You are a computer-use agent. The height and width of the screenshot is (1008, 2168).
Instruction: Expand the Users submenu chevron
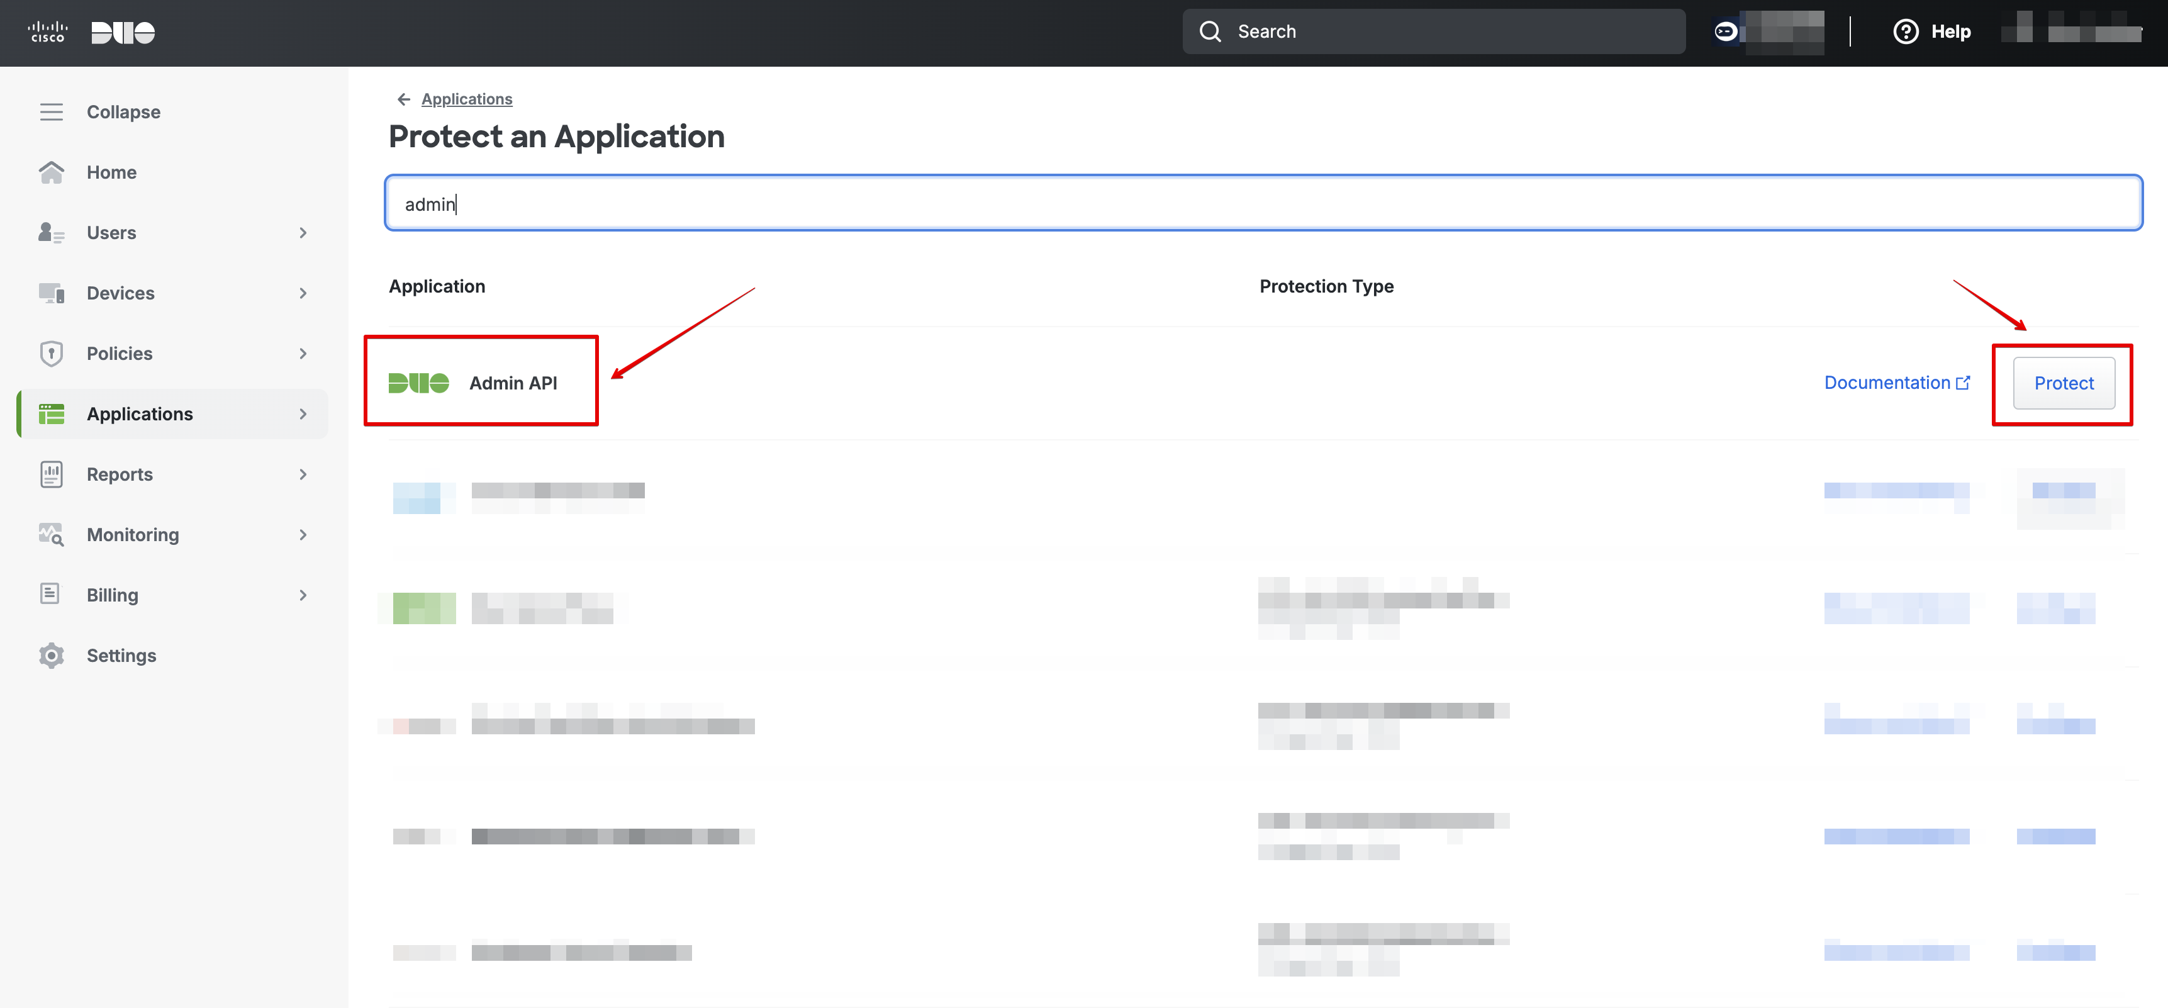(303, 233)
